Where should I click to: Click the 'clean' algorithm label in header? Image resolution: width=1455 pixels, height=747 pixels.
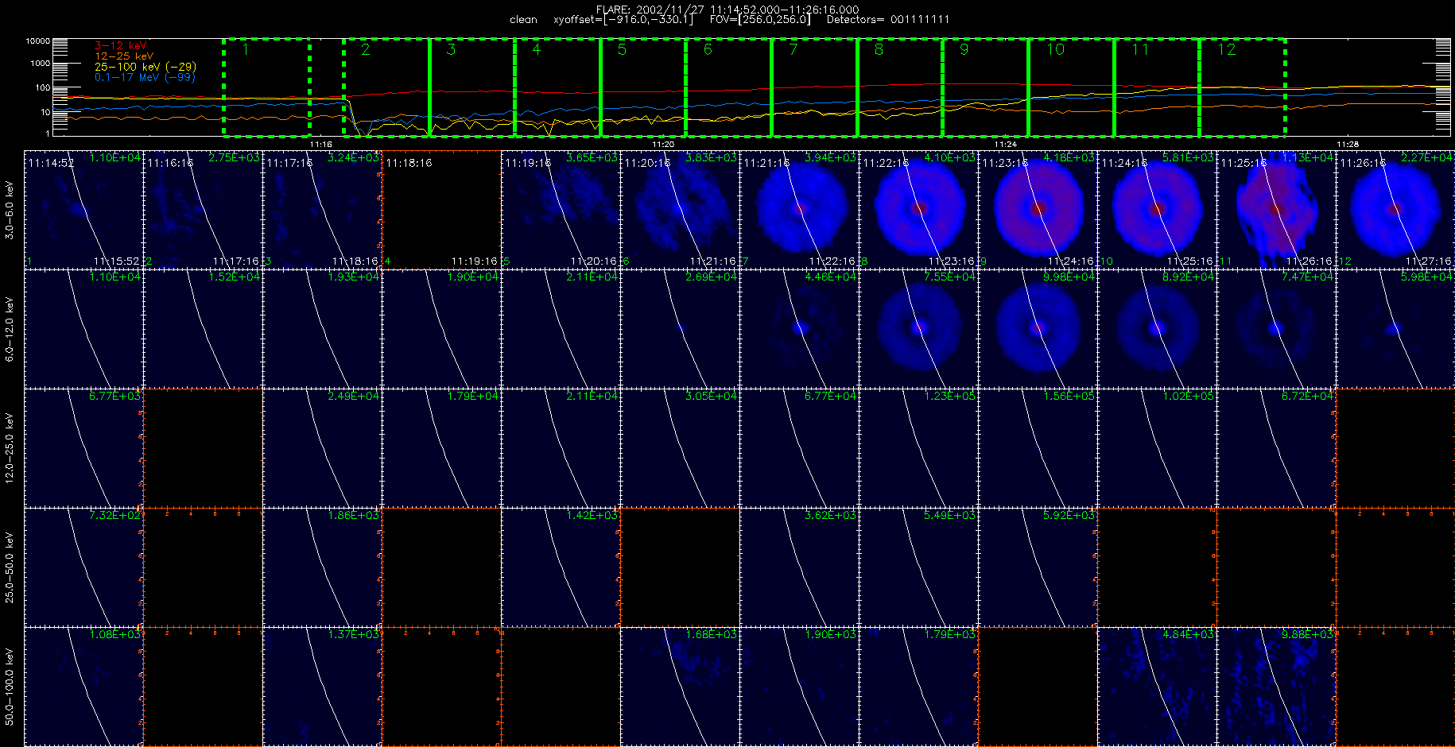click(x=523, y=20)
